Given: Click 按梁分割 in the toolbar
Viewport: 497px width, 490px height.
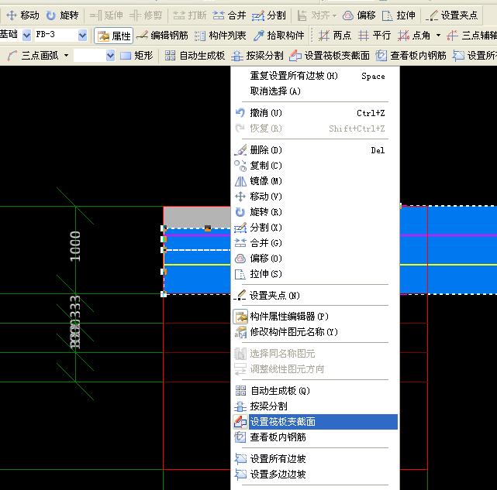Looking at the screenshot, I should pos(257,56).
